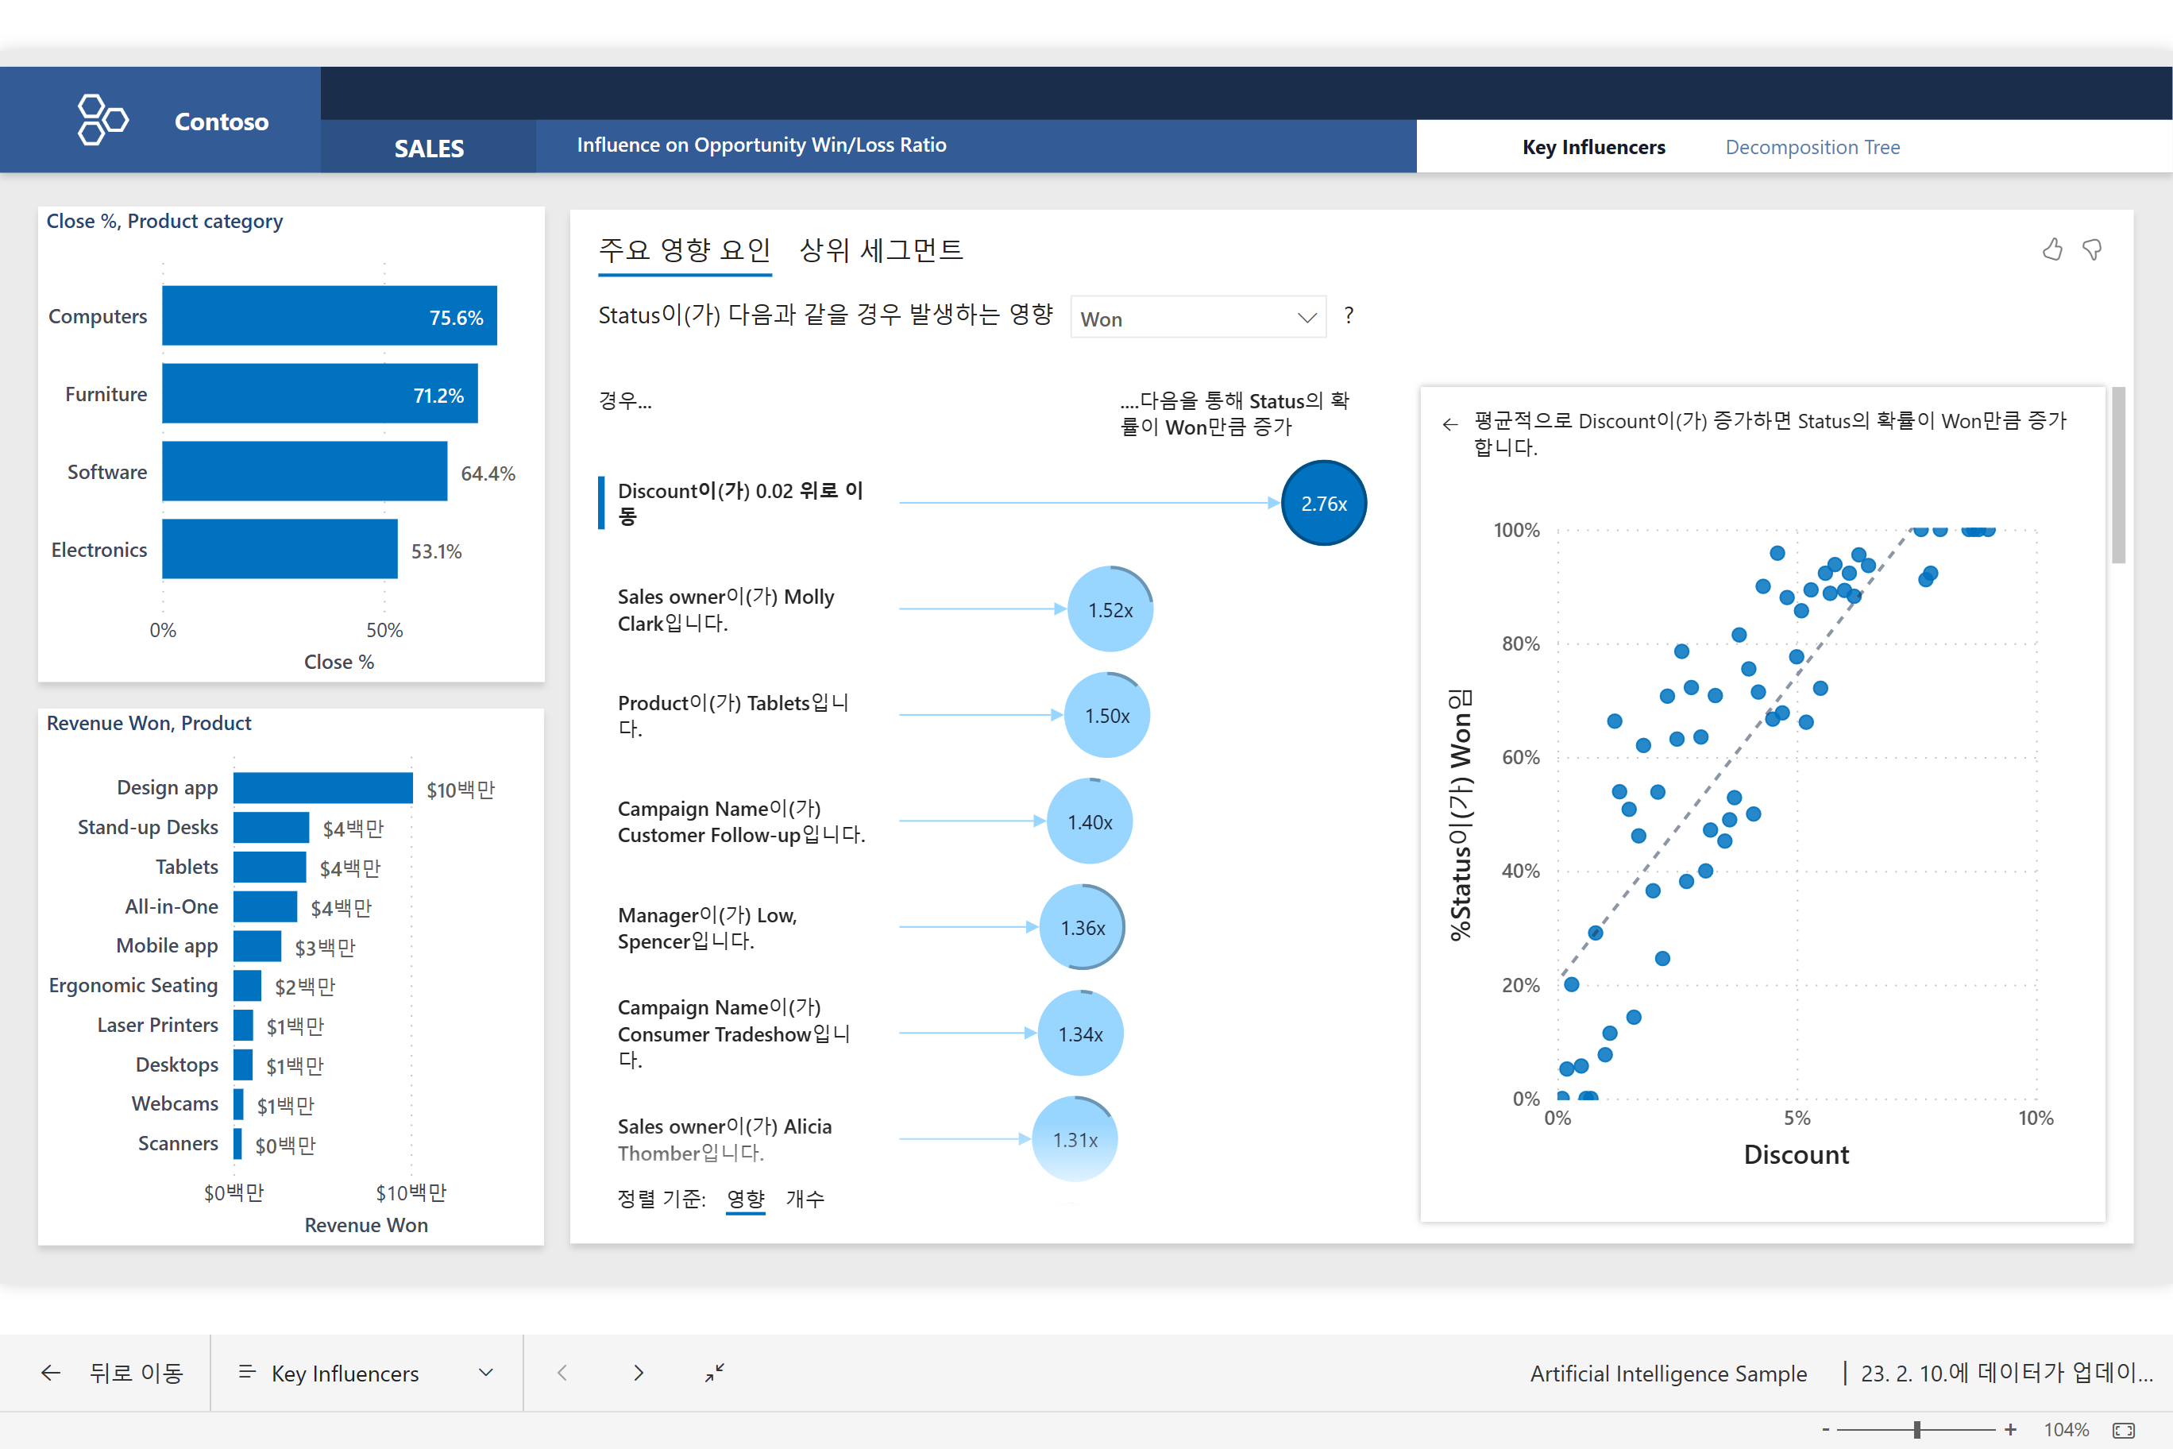Click the zoom level slider handle
Viewport: 2173px width, 1449px height.
pos(1917,1430)
